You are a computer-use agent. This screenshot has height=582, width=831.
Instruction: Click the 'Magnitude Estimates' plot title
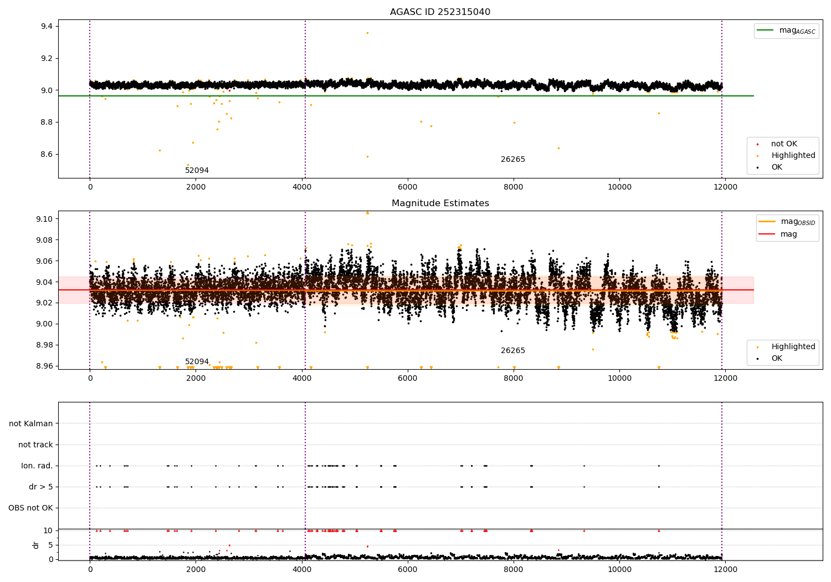pyautogui.click(x=440, y=203)
